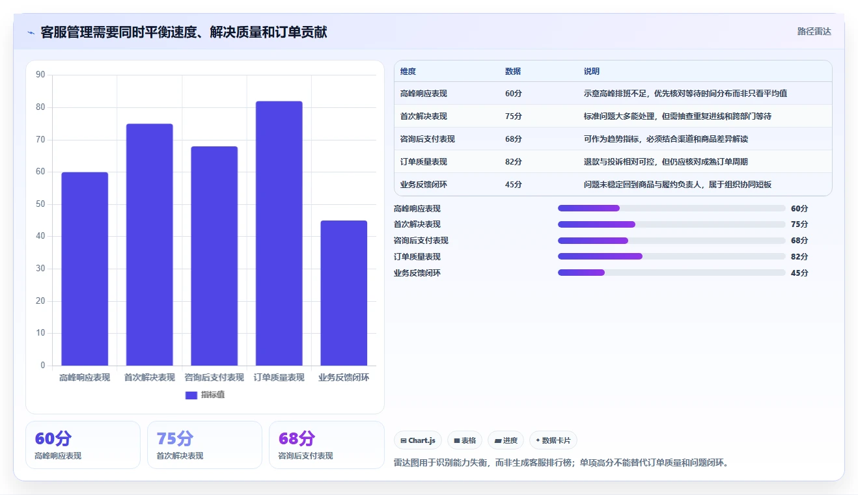Click the 50 tick on the y-axis
This screenshot has height=495, width=858.
pyautogui.click(x=40, y=204)
